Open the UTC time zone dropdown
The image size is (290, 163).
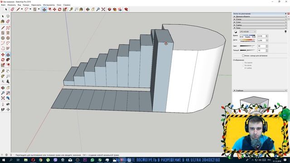coord(248,32)
